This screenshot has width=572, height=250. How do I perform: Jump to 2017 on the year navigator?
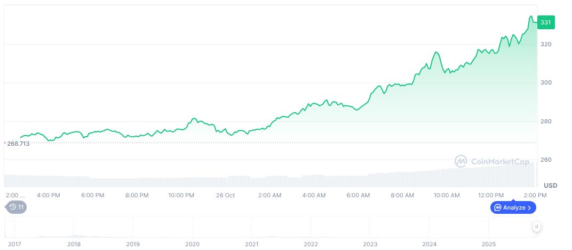coord(14,244)
